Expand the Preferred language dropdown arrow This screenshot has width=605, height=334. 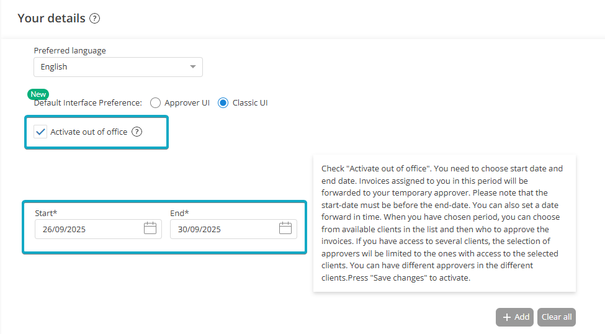pyautogui.click(x=192, y=67)
